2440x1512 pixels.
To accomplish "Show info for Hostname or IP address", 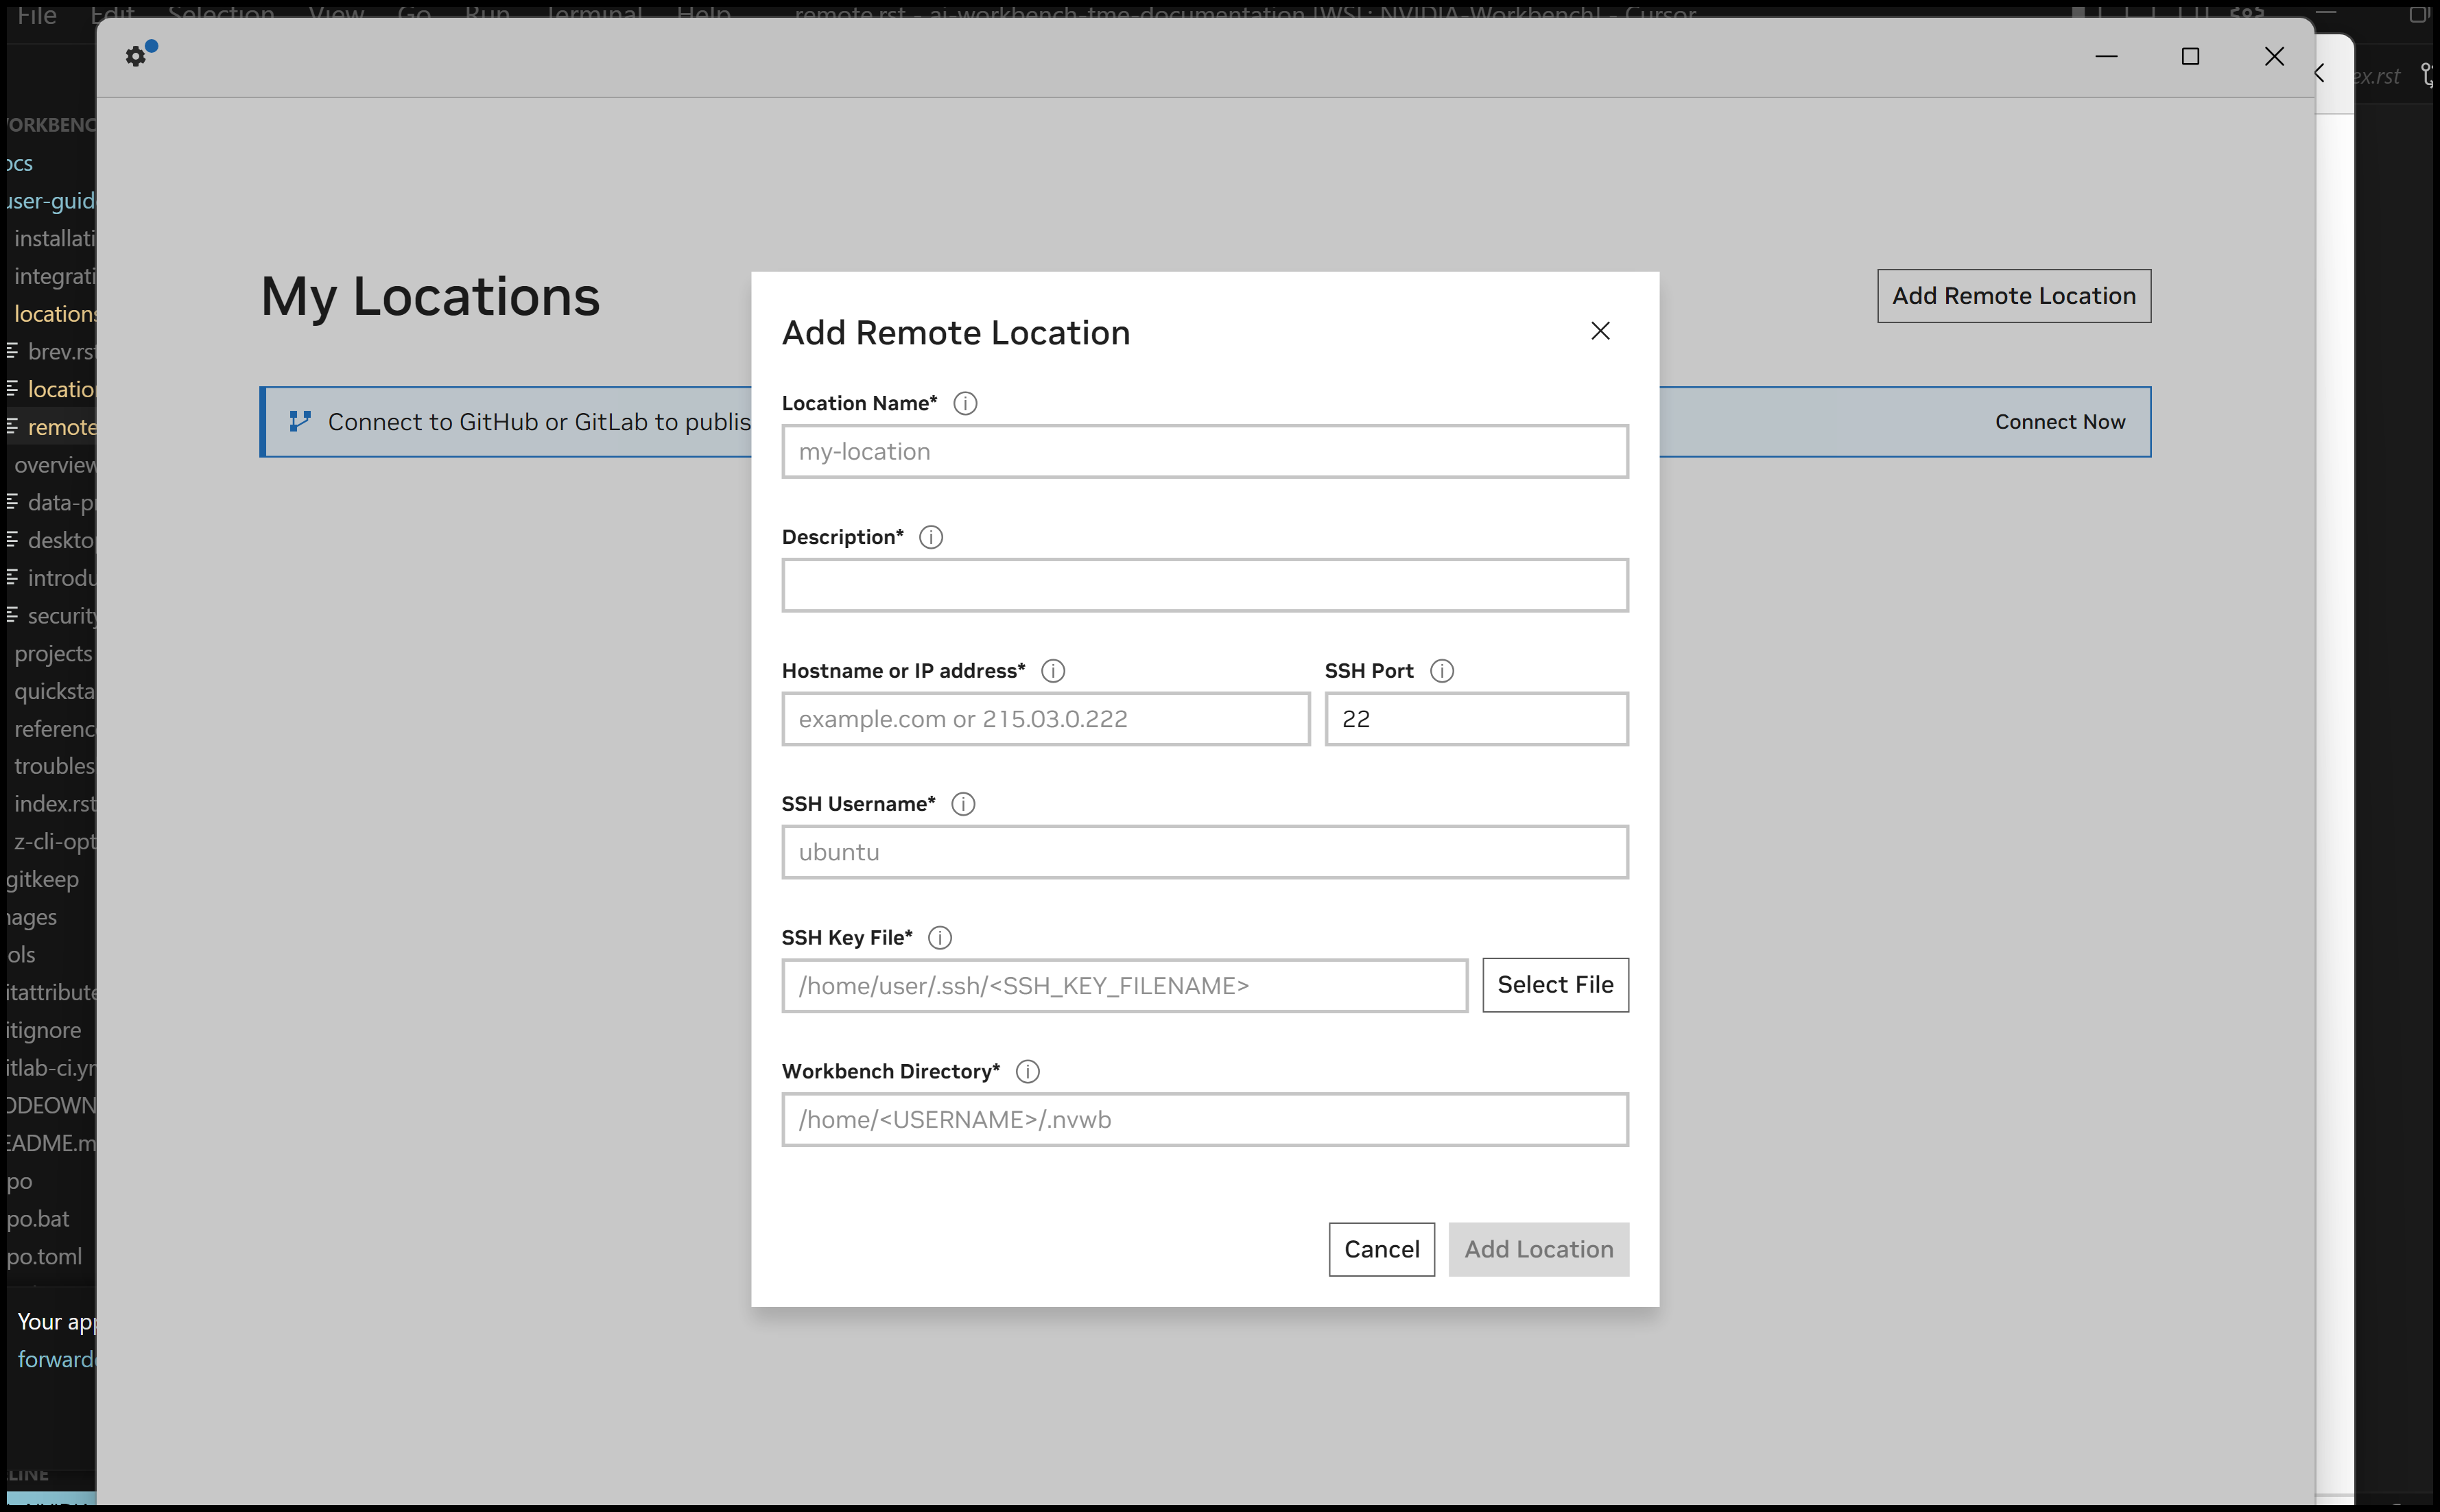I will click(x=1053, y=671).
